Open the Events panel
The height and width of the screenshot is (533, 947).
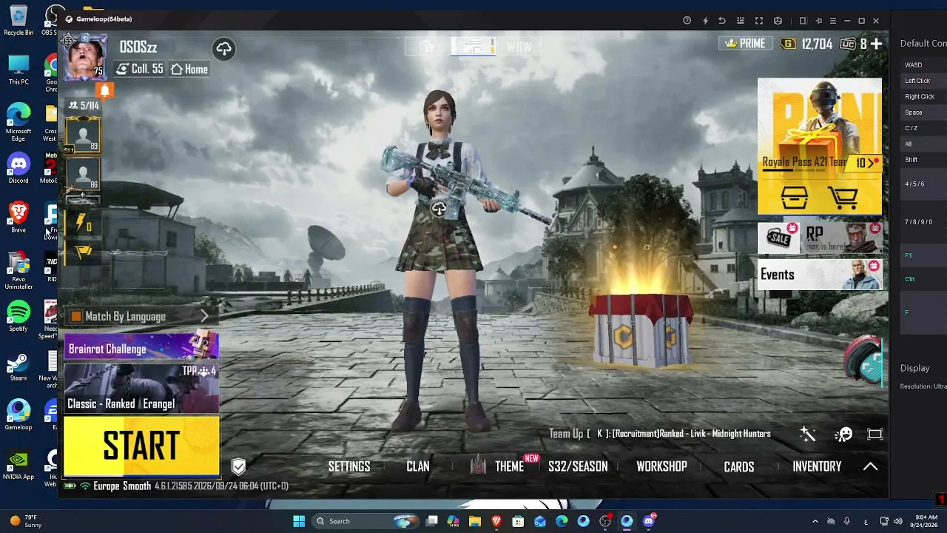pyautogui.click(x=820, y=275)
